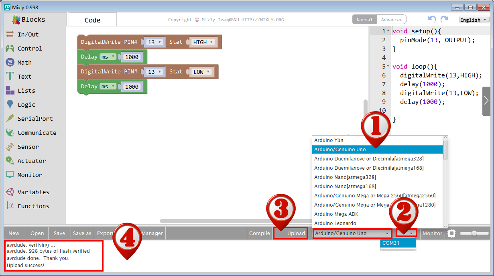The height and width of the screenshot is (276, 494).
Task: Click "Upload success!" output line
Action: pyautogui.click(x=26, y=266)
